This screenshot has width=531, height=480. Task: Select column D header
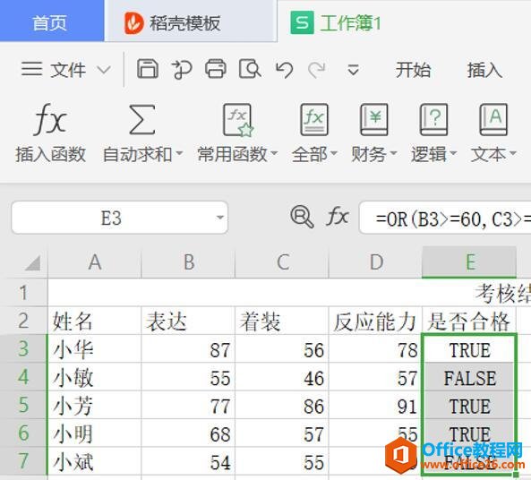pyautogui.click(x=376, y=262)
